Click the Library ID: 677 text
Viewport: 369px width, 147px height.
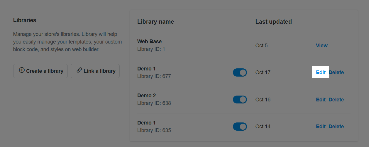(154, 76)
